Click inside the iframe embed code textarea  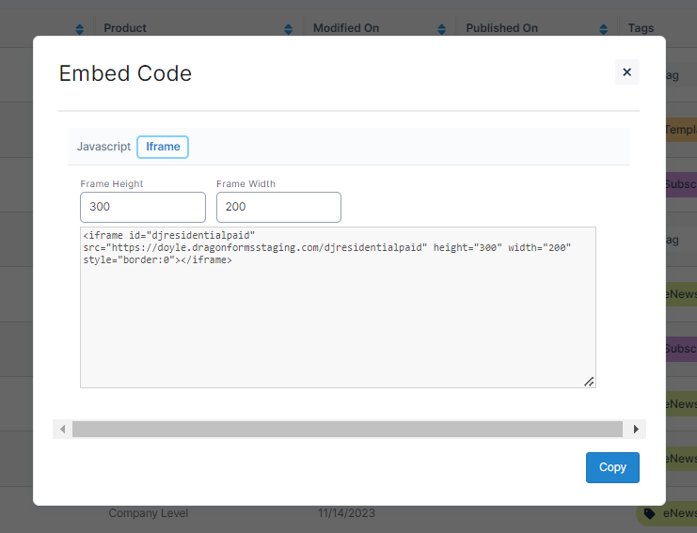(338, 320)
